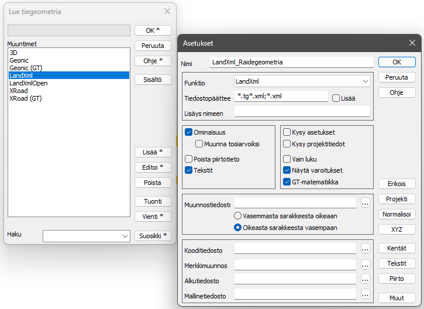Click browse button for Alkutiedosto
424x309 pixels.
click(366, 279)
